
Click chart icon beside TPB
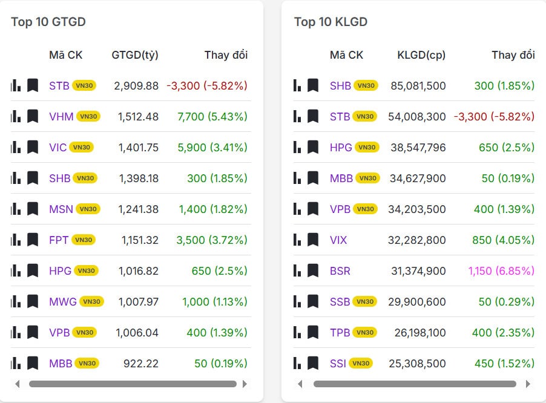297,332
